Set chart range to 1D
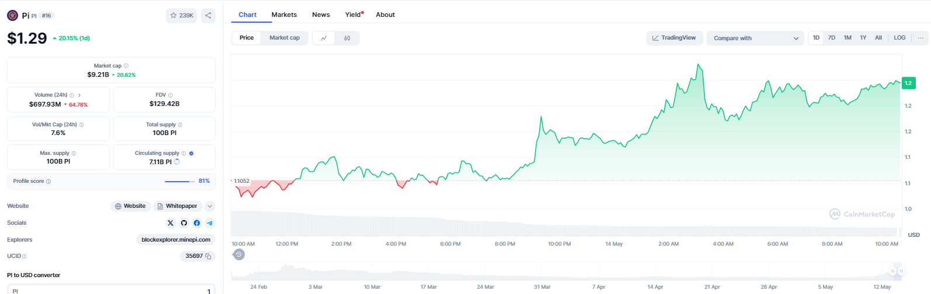931x294 pixels. 816,38
